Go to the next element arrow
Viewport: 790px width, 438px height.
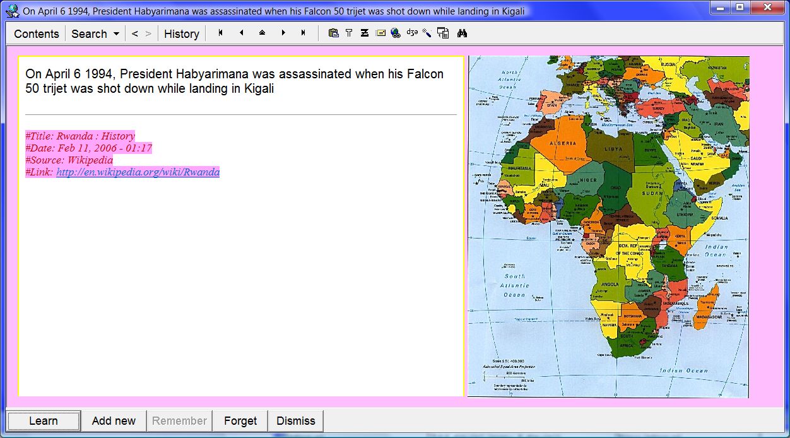coord(283,33)
